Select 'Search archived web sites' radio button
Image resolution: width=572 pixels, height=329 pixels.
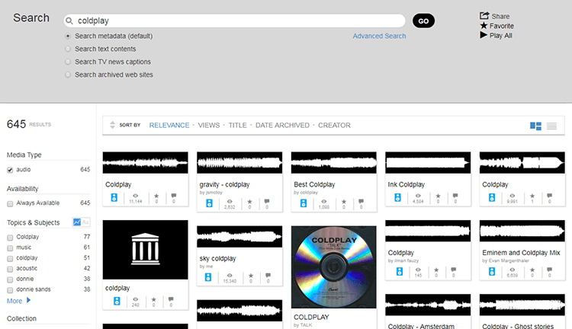(x=68, y=75)
